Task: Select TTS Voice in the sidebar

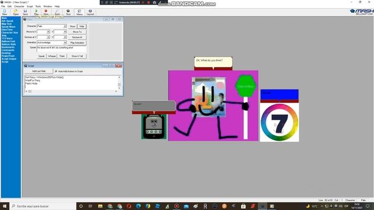Action: point(7,38)
